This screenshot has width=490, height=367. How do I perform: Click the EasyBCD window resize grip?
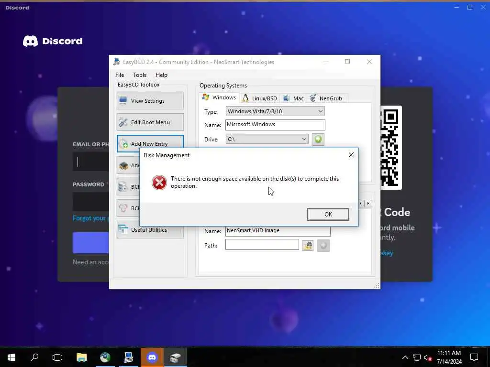pos(377,286)
